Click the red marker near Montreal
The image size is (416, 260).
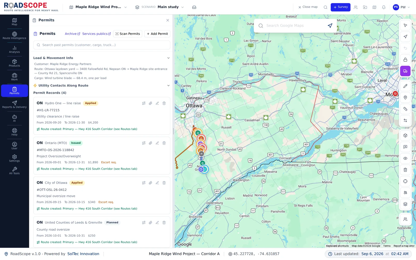[x=395, y=94]
